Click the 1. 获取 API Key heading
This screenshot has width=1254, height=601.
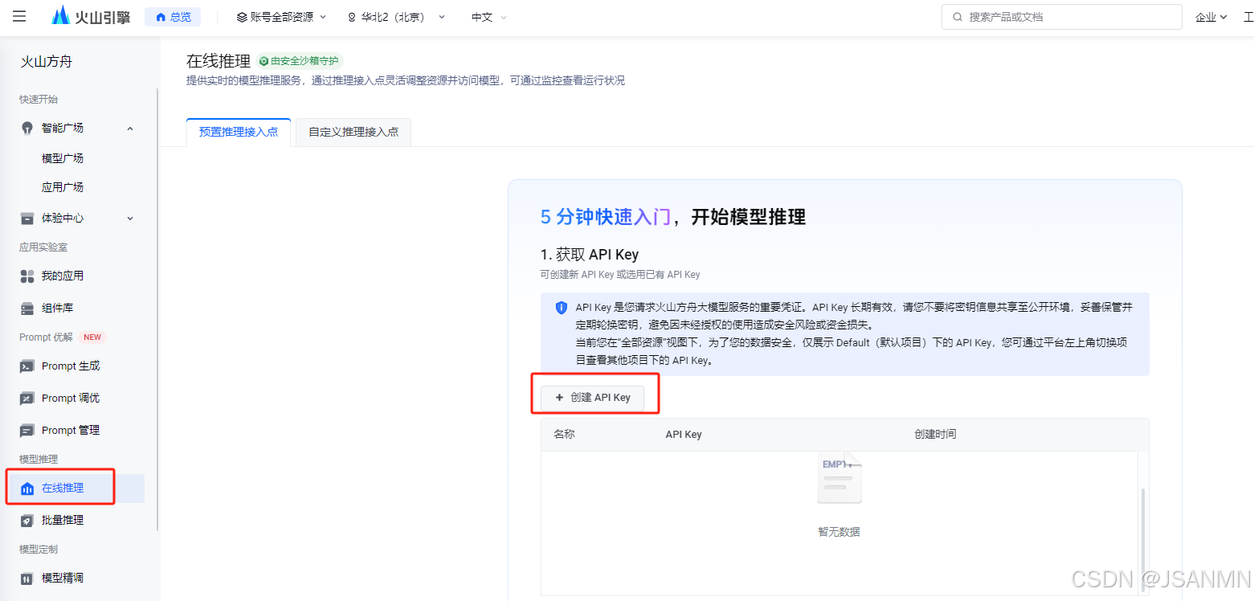[590, 255]
